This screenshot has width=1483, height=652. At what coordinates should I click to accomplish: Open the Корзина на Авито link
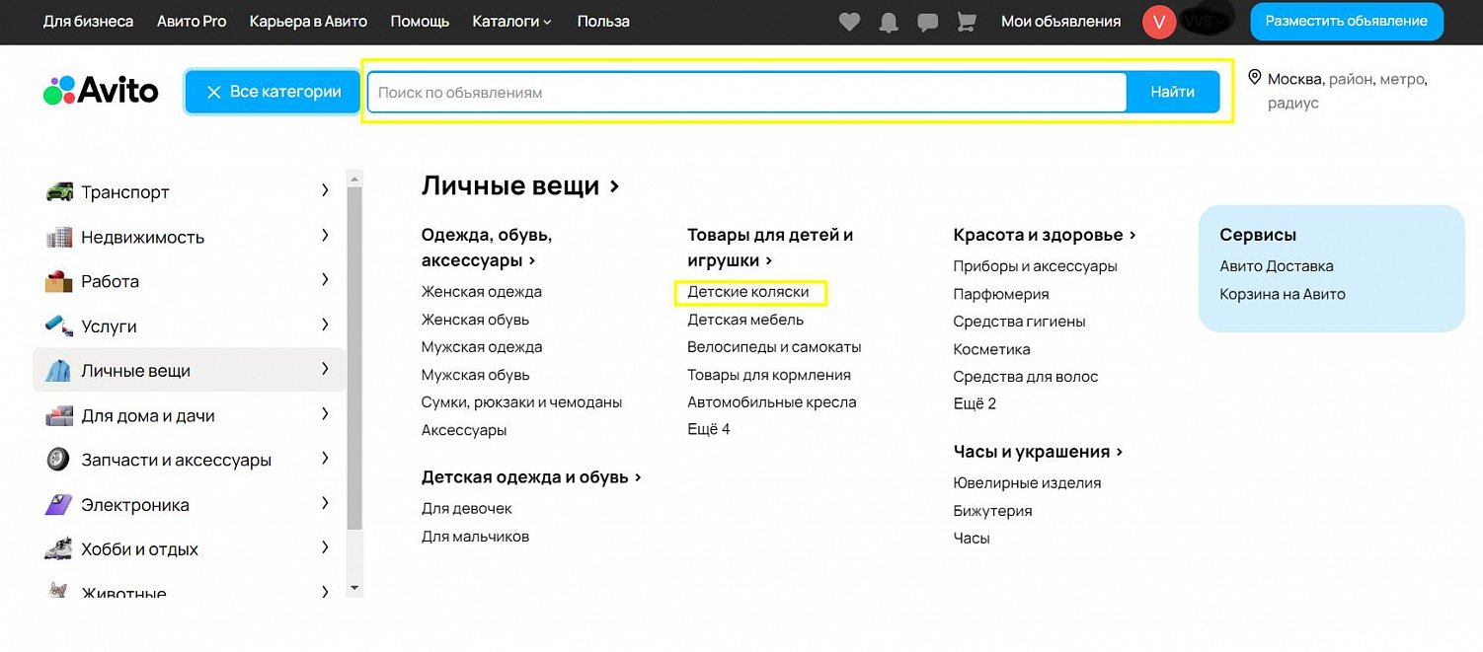[x=1283, y=294]
